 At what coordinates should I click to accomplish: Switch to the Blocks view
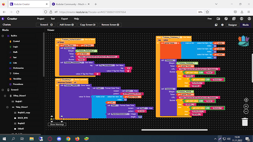pyautogui.click(x=245, y=25)
